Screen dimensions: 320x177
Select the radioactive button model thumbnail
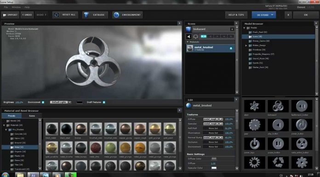click(302, 143)
